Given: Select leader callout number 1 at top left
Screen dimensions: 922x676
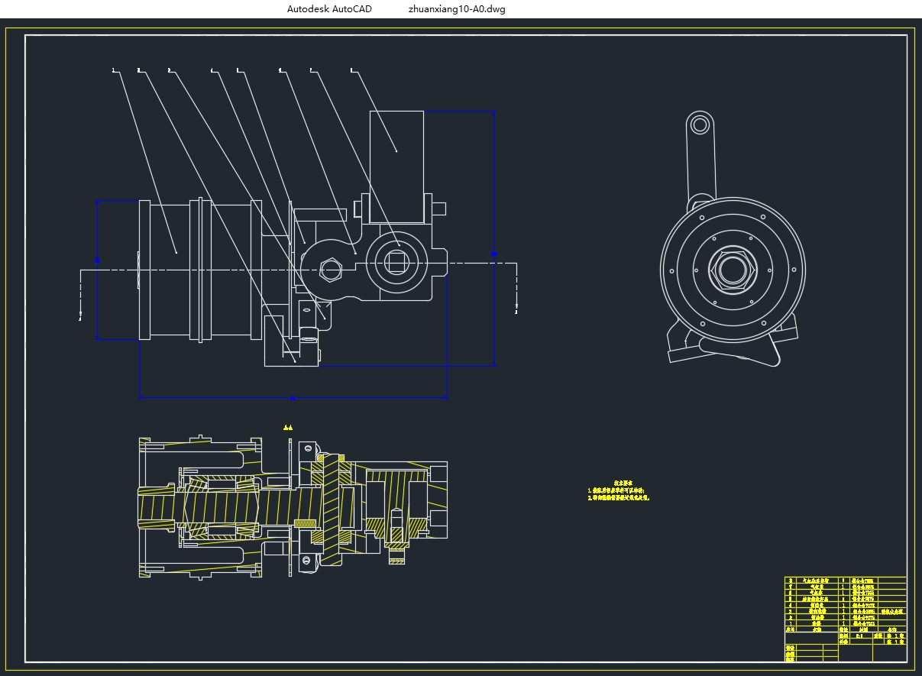Looking at the screenshot, I should pos(113,70).
